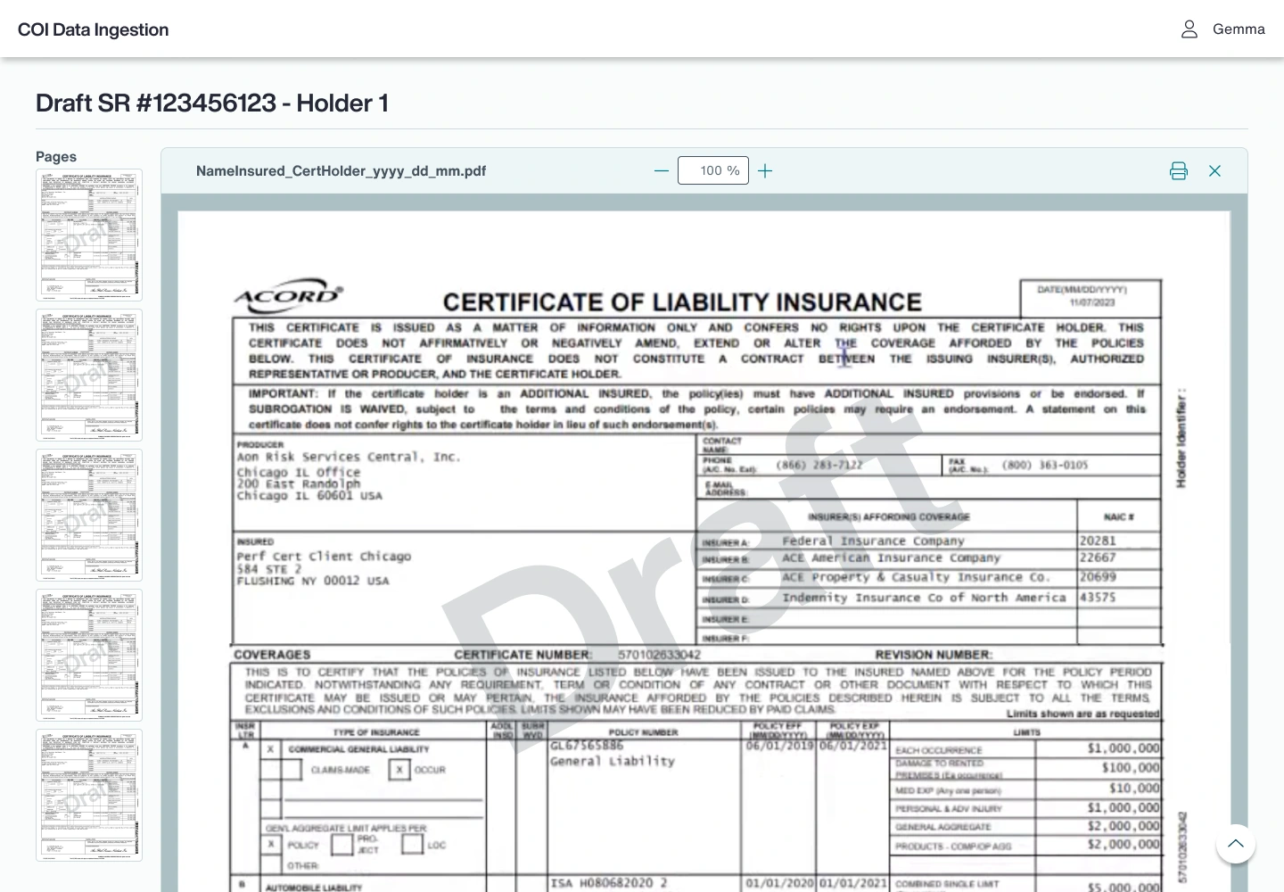Click the Commercial General Liability checkbox in document
1284x892 pixels.
[x=270, y=749]
